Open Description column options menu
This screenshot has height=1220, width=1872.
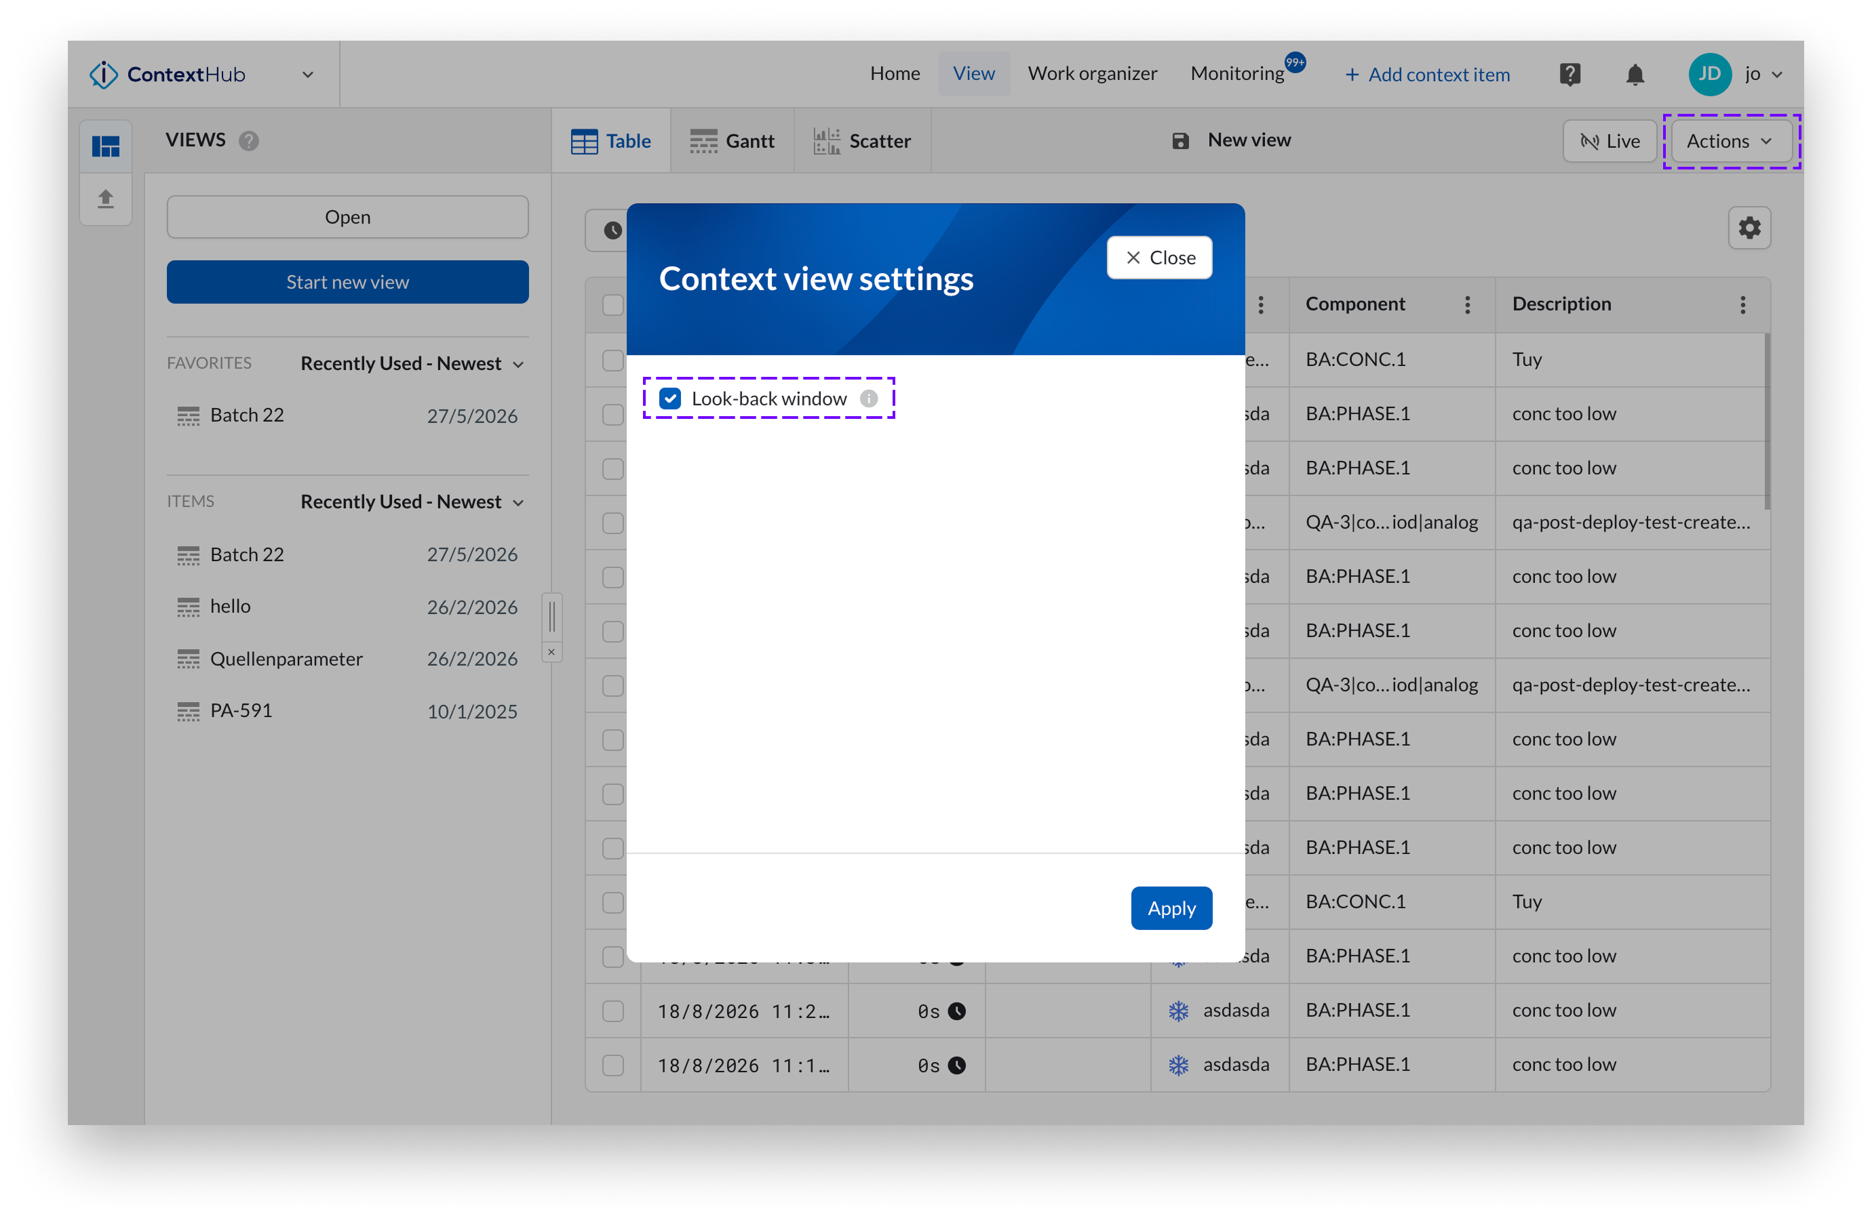pos(1742,305)
